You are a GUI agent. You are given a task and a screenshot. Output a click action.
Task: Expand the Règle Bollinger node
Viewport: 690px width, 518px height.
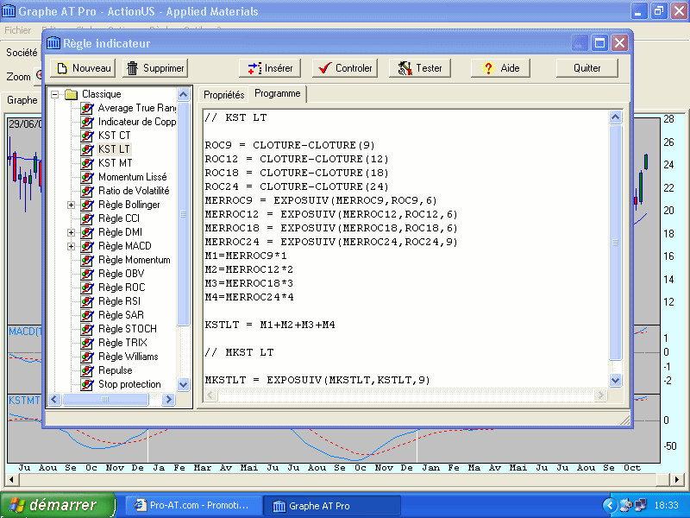click(71, 205)
